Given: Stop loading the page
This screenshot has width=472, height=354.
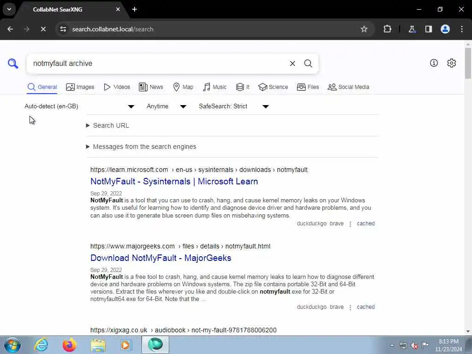Looking at the screenshot, I should pyautogui.click(x=43, y=29).
